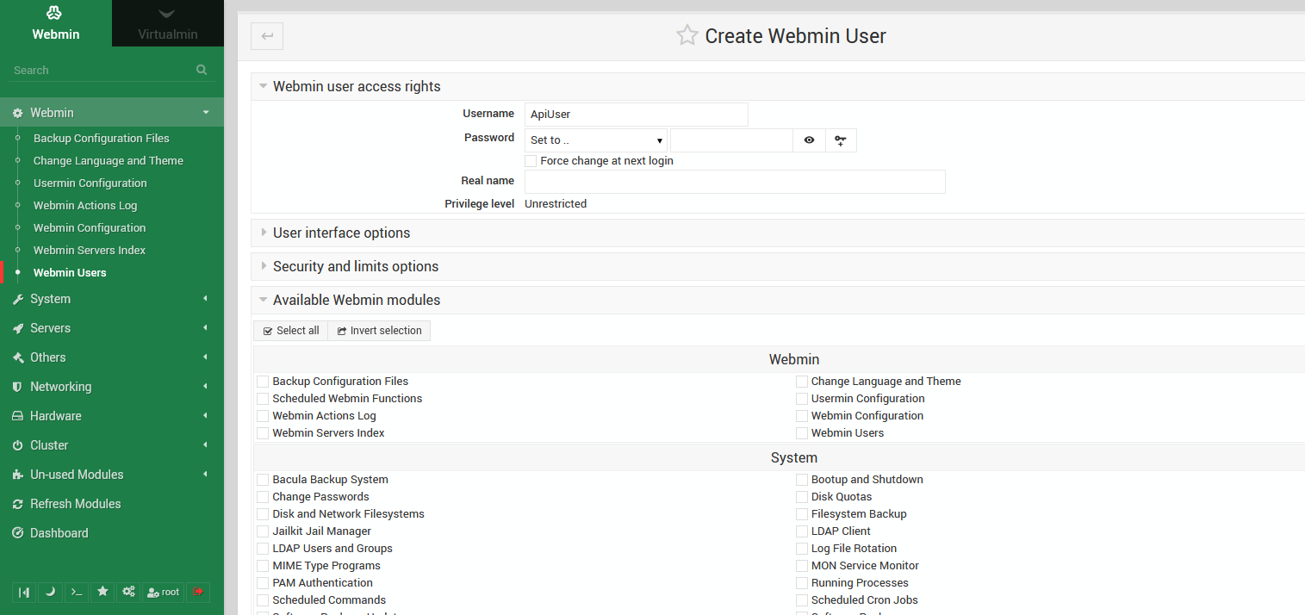
Task: Click the search magnifier icon
Action: coord(202,70)
